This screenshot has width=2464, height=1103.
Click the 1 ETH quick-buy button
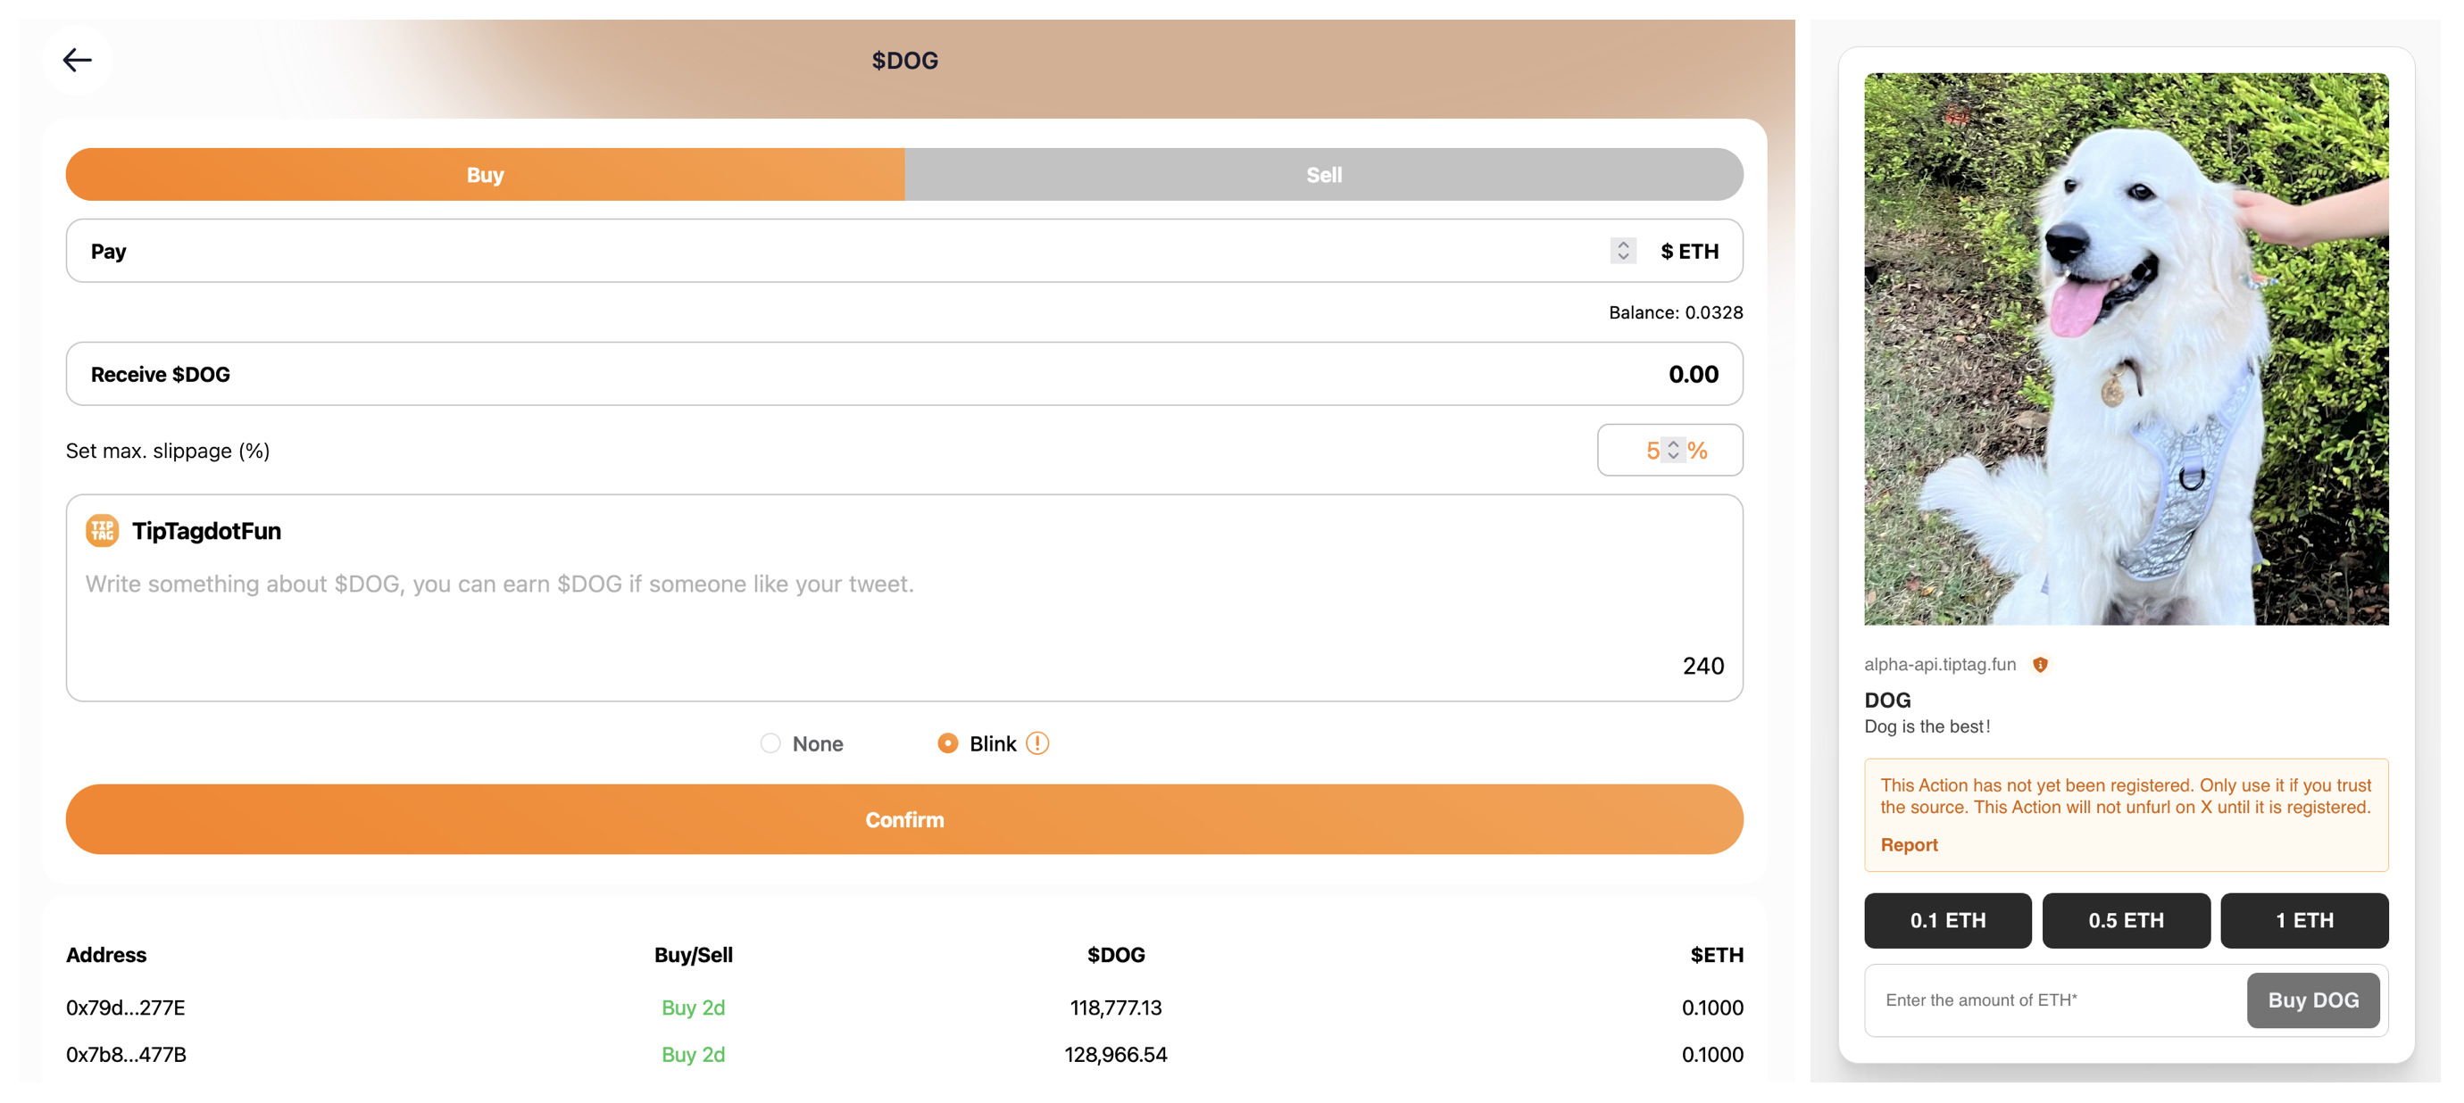tap(2303, 920)
